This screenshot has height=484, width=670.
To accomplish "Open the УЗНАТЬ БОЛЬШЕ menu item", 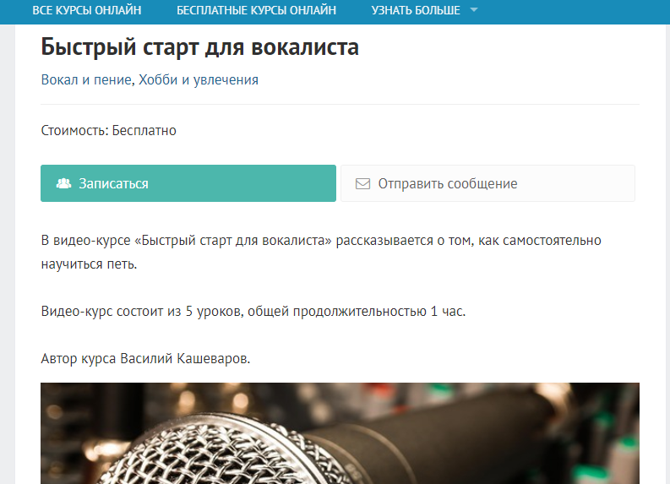I will pyautogui.click(x=416, y=10).
